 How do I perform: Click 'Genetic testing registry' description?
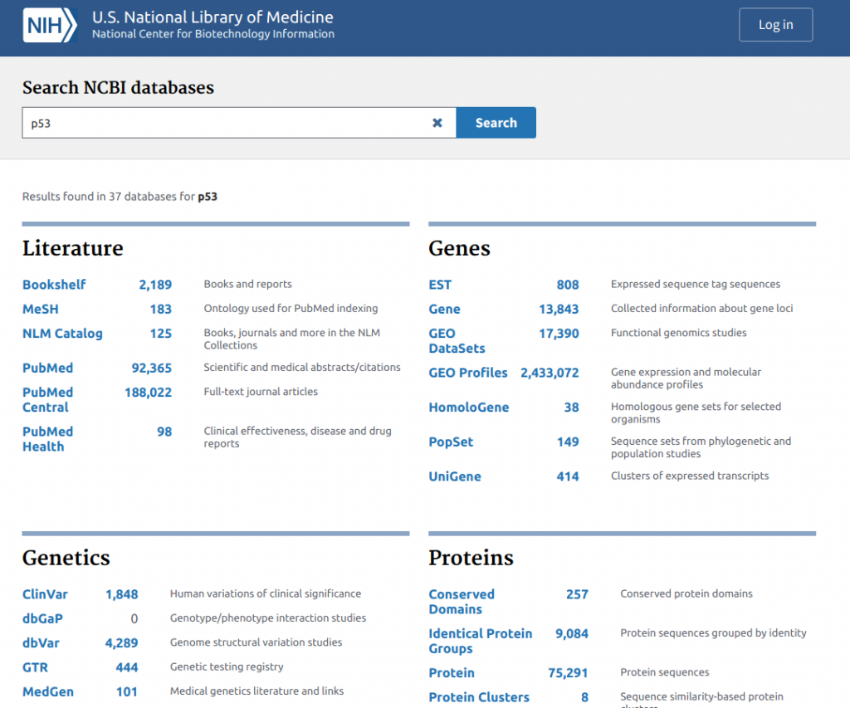[x=227, y=666]
